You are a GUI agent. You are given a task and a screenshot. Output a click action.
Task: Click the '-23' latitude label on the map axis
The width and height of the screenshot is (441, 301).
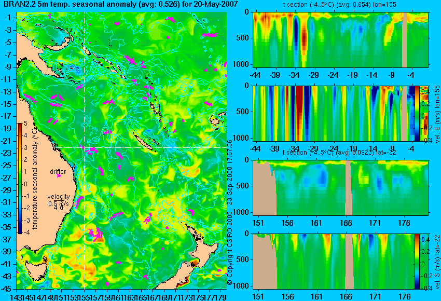tap(6, 153)
